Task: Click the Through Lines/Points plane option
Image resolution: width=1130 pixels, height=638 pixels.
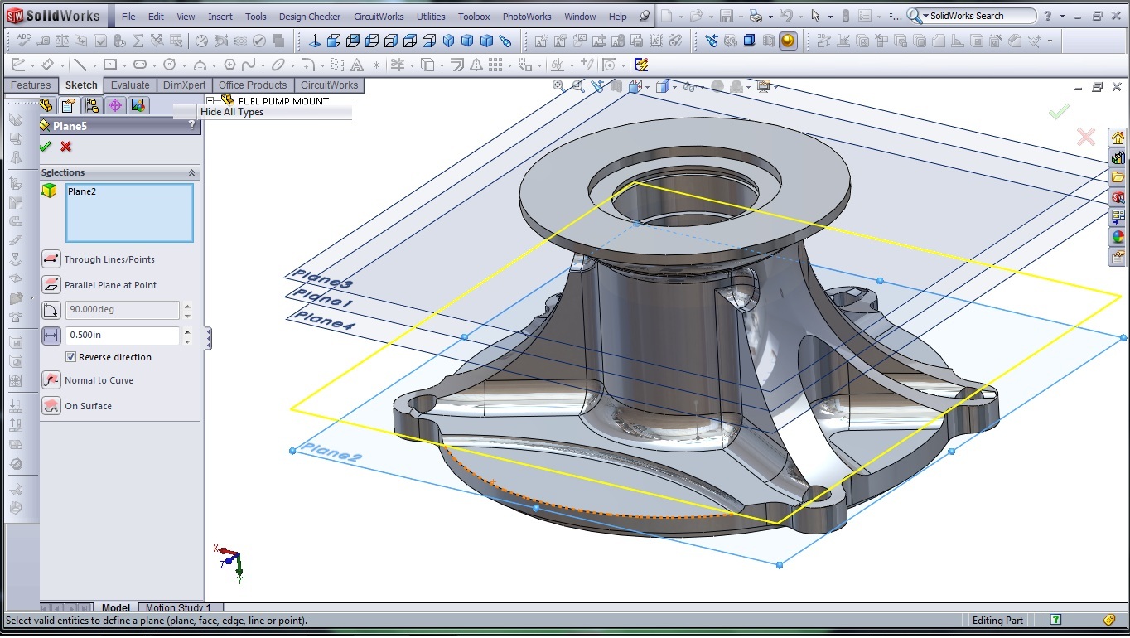Action: tap(51, 259)
